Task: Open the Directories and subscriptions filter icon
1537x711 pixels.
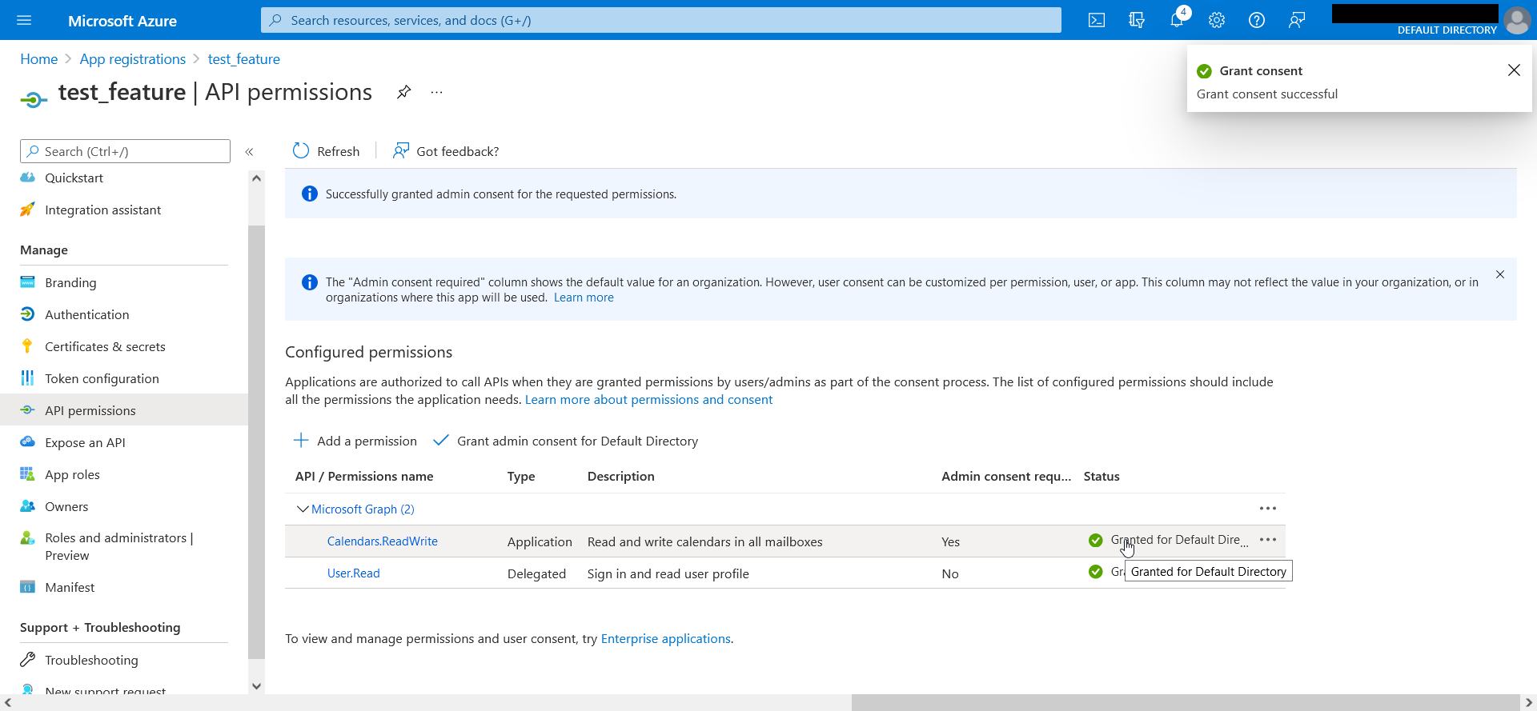Action: pos(1137,20)
